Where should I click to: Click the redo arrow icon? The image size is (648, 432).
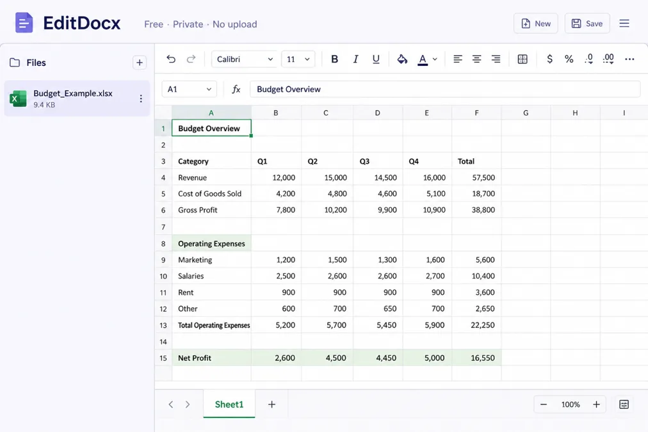[x=191, y=59]
